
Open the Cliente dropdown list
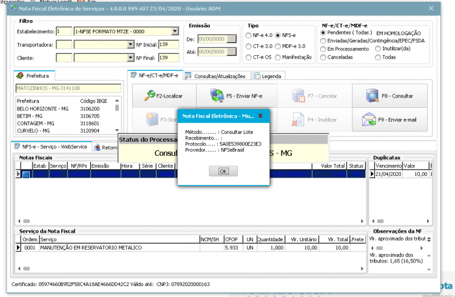click(x=130, y=58)
